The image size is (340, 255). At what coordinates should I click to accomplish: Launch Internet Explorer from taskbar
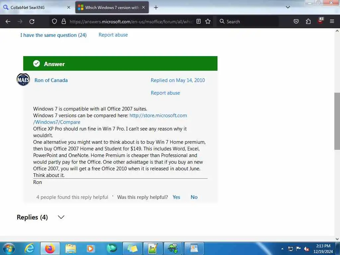coord(30,248)
